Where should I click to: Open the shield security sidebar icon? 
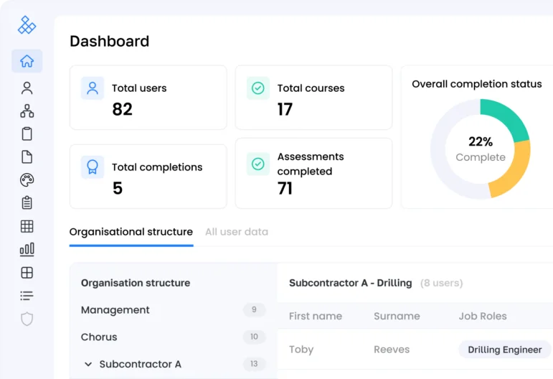(x=27, y=319)
